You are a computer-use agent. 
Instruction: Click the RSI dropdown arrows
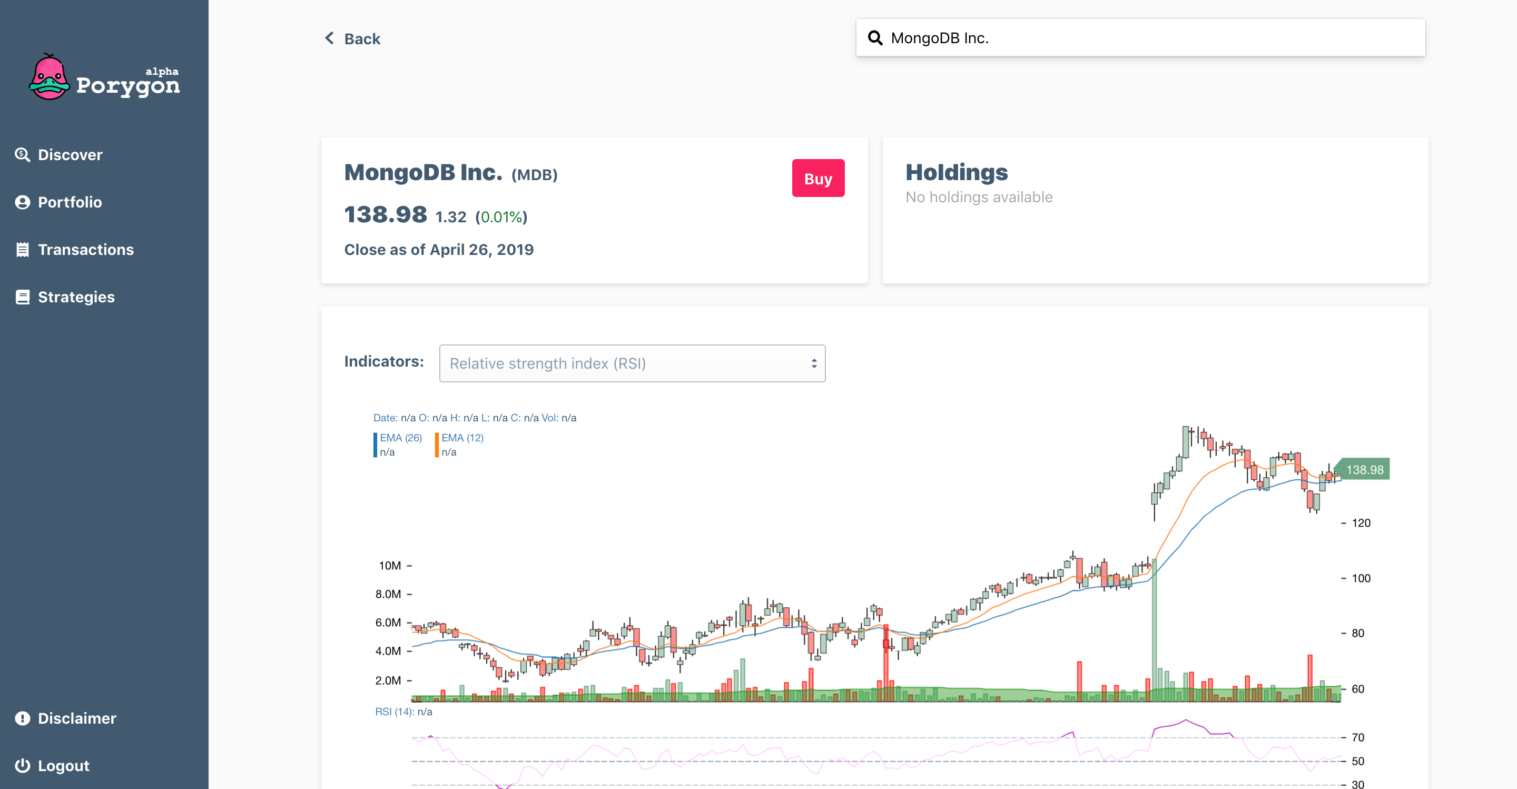[814, 363]
